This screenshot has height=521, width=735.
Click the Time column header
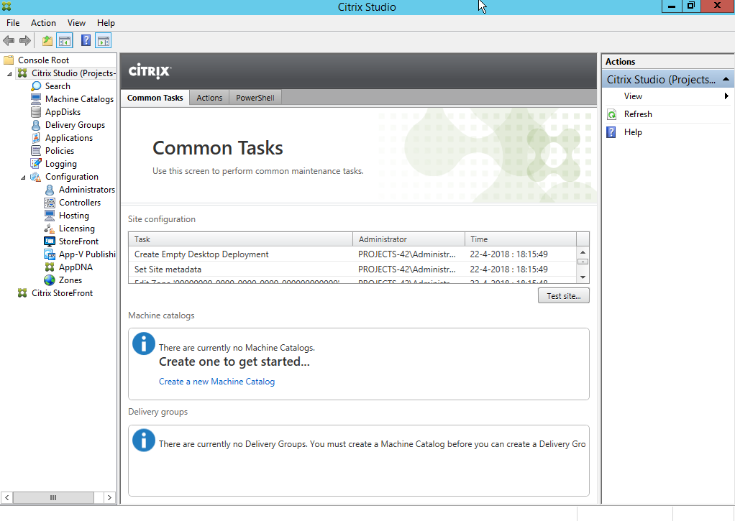click(520, 239)
